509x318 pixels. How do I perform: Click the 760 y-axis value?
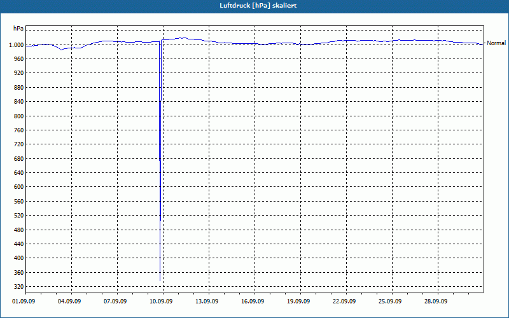19,130
